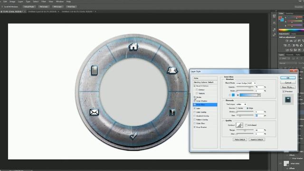This screenshot has width=304, height=171.
Task: Click the Make Default button
Action: pyautogui.click(x=240, y=140)
